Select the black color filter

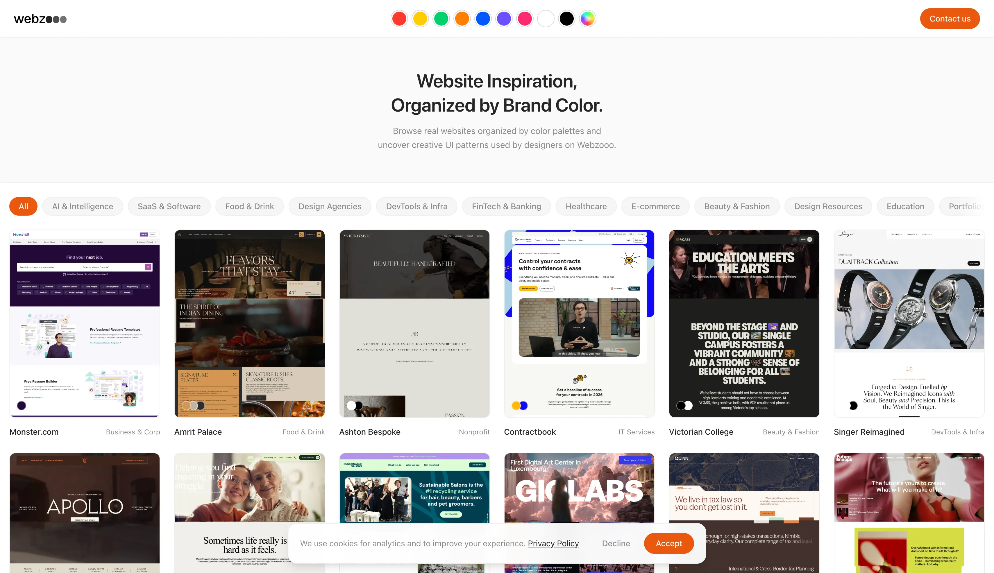566,19
